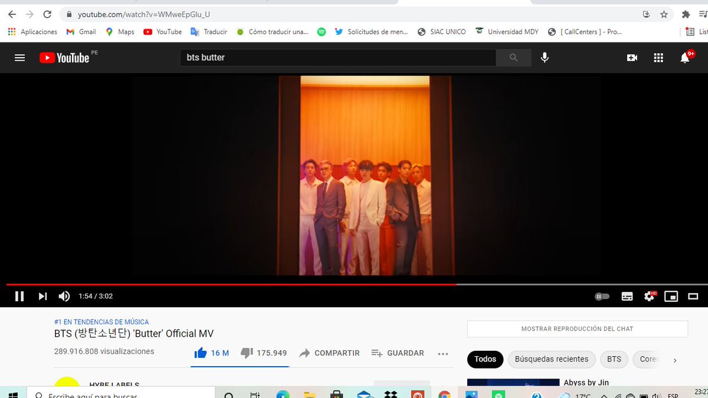Open the Spotify bookmark icon
Viewport: 708px width, 398px height.
[322, 32]
